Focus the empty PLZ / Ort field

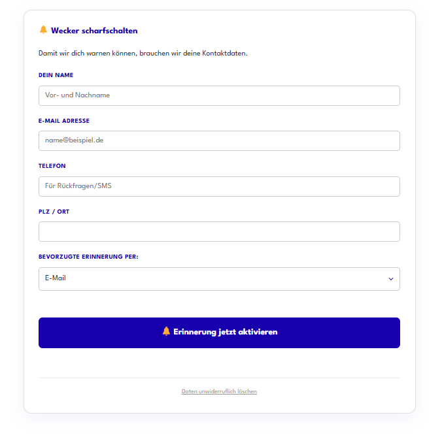(x=219, y=231)
